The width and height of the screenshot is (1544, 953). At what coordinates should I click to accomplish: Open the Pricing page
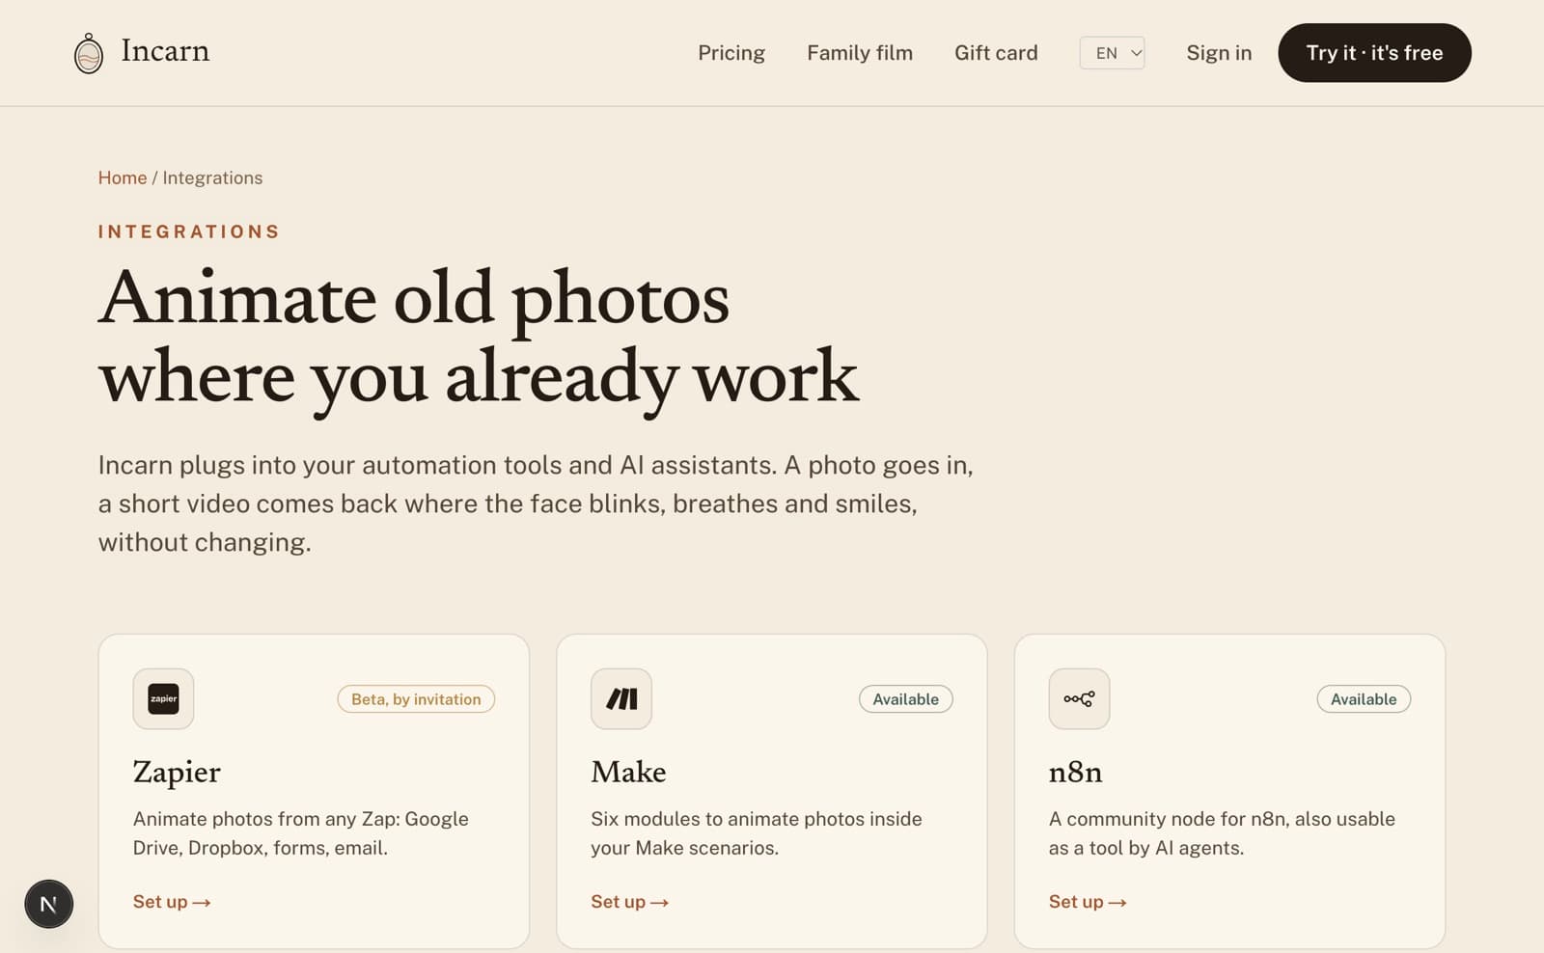point(731,53)
